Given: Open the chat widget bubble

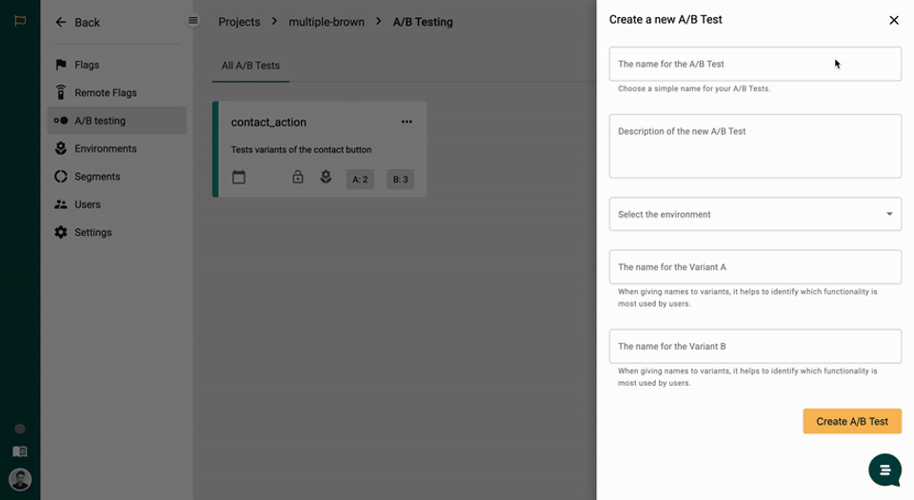Looking at the screenshot, I should point(884,470).
